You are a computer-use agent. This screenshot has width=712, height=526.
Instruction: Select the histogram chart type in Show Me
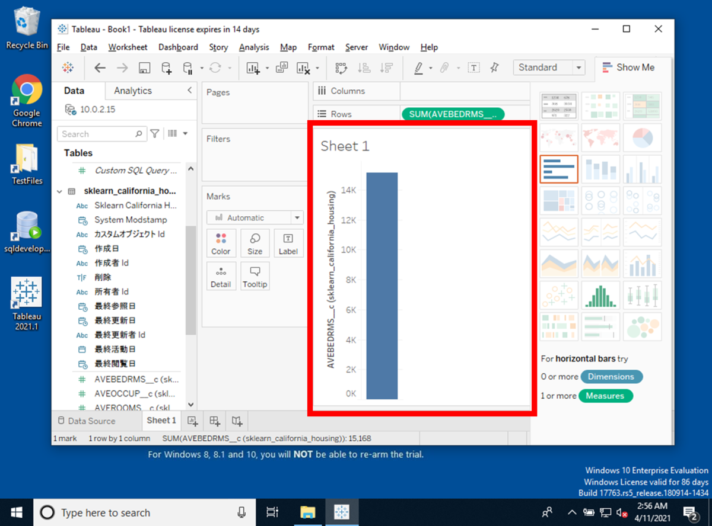coord(600,295)
